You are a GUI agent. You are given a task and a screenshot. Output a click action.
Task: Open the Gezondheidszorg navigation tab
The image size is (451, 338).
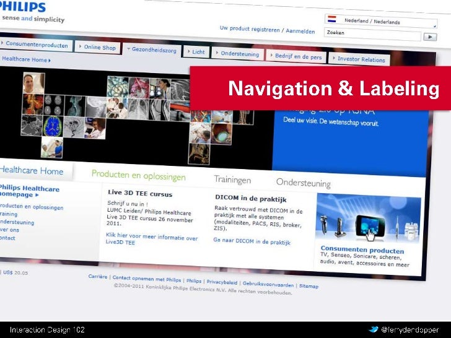152,50
